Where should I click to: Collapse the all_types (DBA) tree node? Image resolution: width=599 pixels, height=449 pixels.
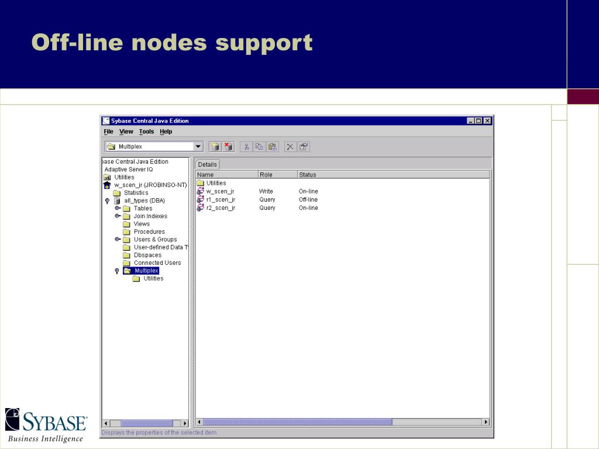[x=108, y=201]
